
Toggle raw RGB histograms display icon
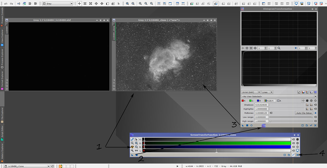(x=303, y=92)
